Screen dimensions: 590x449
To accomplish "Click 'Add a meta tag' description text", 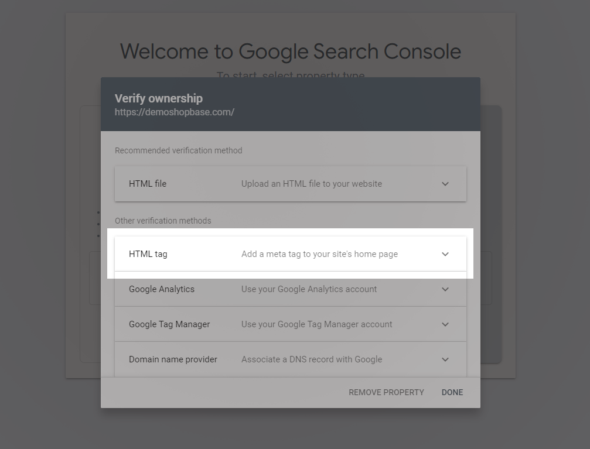I will pyautogui.click(x=319, y=254).
